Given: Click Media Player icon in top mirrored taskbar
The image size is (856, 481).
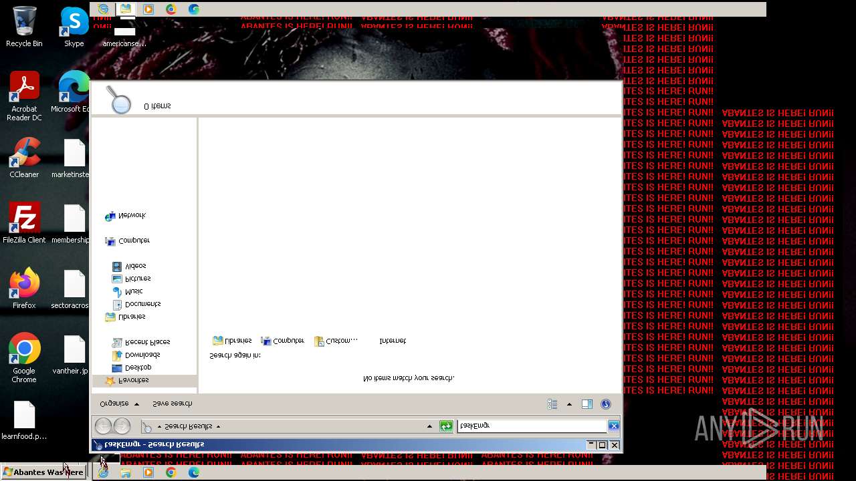Looking at the screenshot, I should 148,9.
